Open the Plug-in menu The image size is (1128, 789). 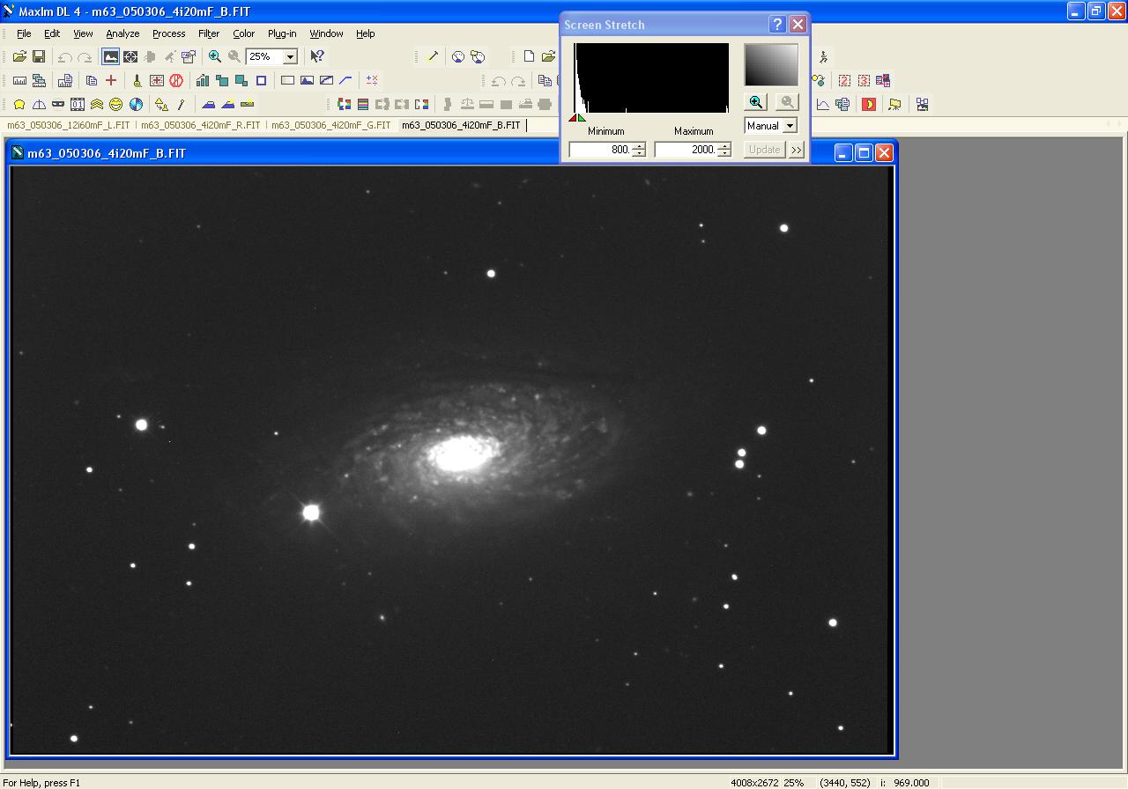[282, 33]
